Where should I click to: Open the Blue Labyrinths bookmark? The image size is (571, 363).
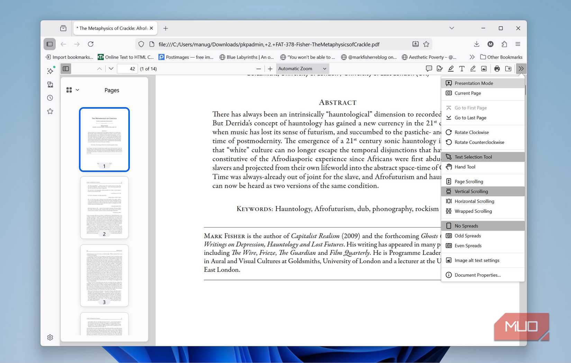click(246, 57)
